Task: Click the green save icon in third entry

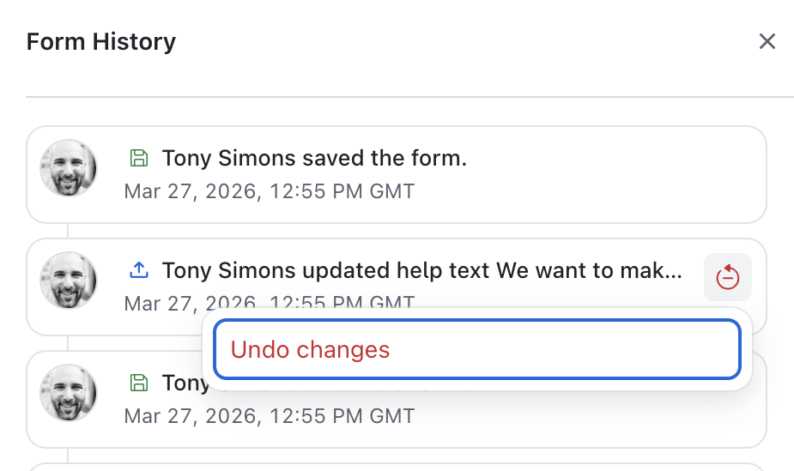Action: click(x=138, y=383)
